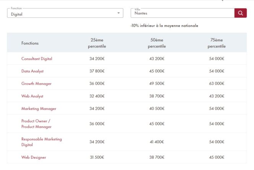Open the Responsable Marketing Digital link
Image resolution: width=254 pixels, height=170 pixels.
pos(41,142)
